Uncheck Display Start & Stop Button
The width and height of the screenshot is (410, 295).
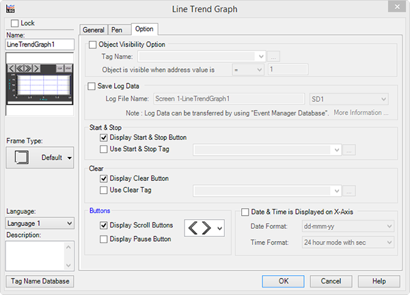click(104, 138)
